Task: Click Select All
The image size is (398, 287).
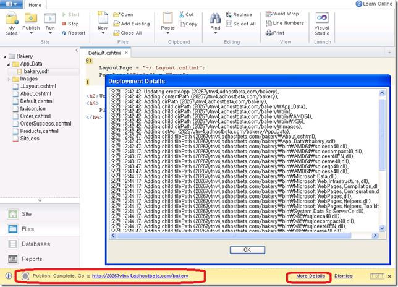Action: [x=240, y=24]
